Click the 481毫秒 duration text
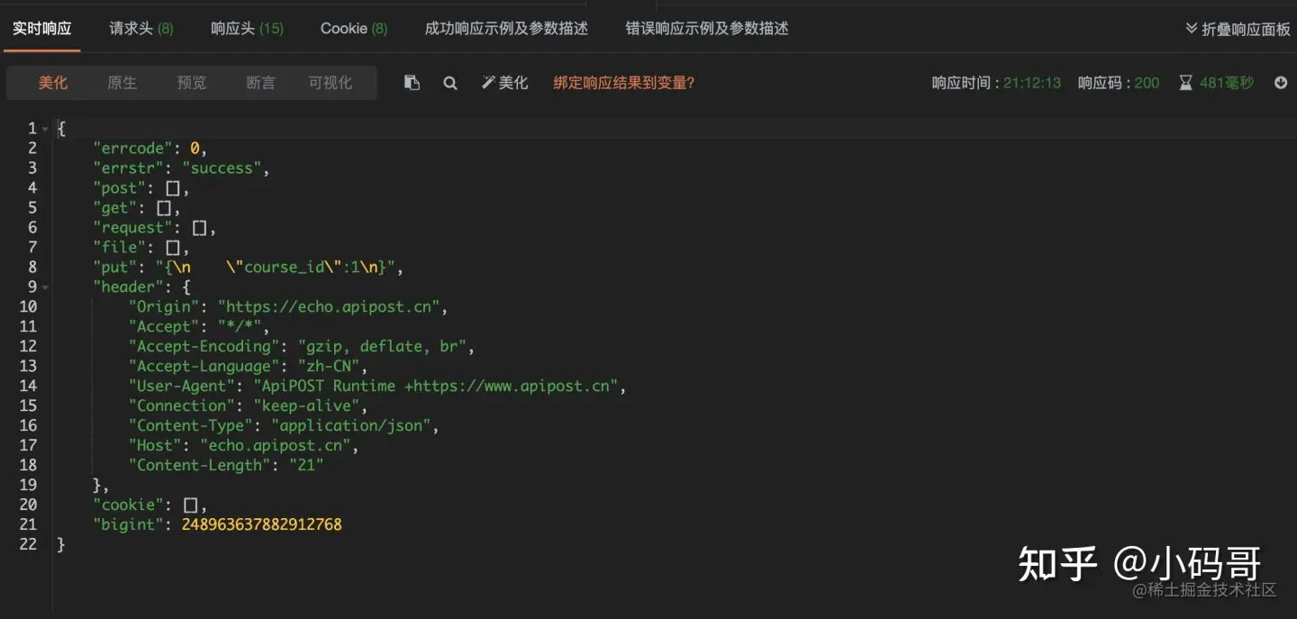This screenshot has height=619, width=1297. point(1227,83)
